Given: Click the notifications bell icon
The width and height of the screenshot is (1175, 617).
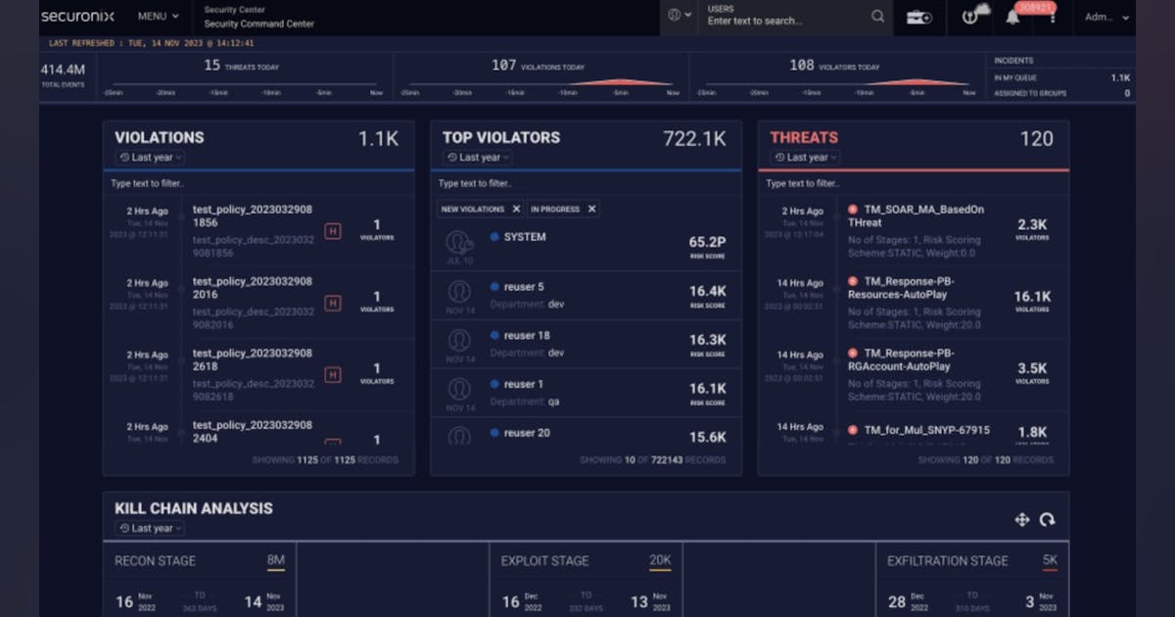Looking at the screenshot, I should point(1012,18).
